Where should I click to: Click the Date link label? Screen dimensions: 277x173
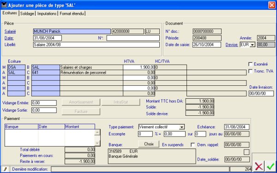point(9,38)
